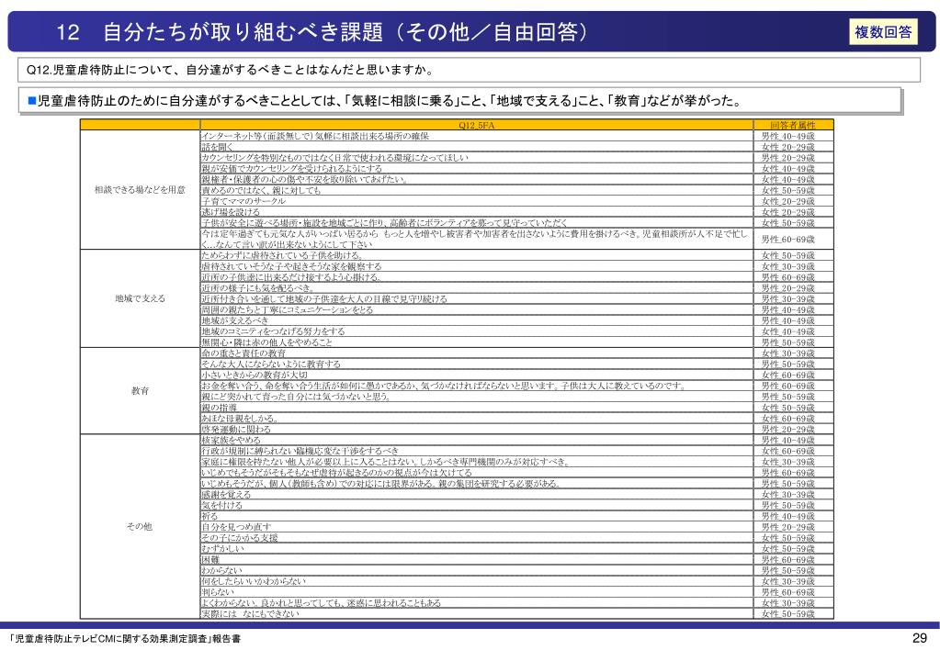Click the row '親の指導'
This screenshot has height=650, width=940.
coord(477,408)
